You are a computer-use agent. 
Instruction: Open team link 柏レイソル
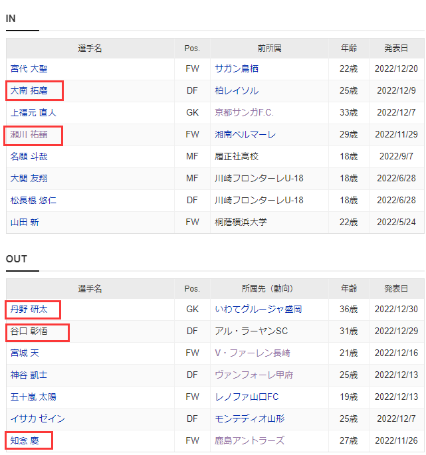point(237,90)
